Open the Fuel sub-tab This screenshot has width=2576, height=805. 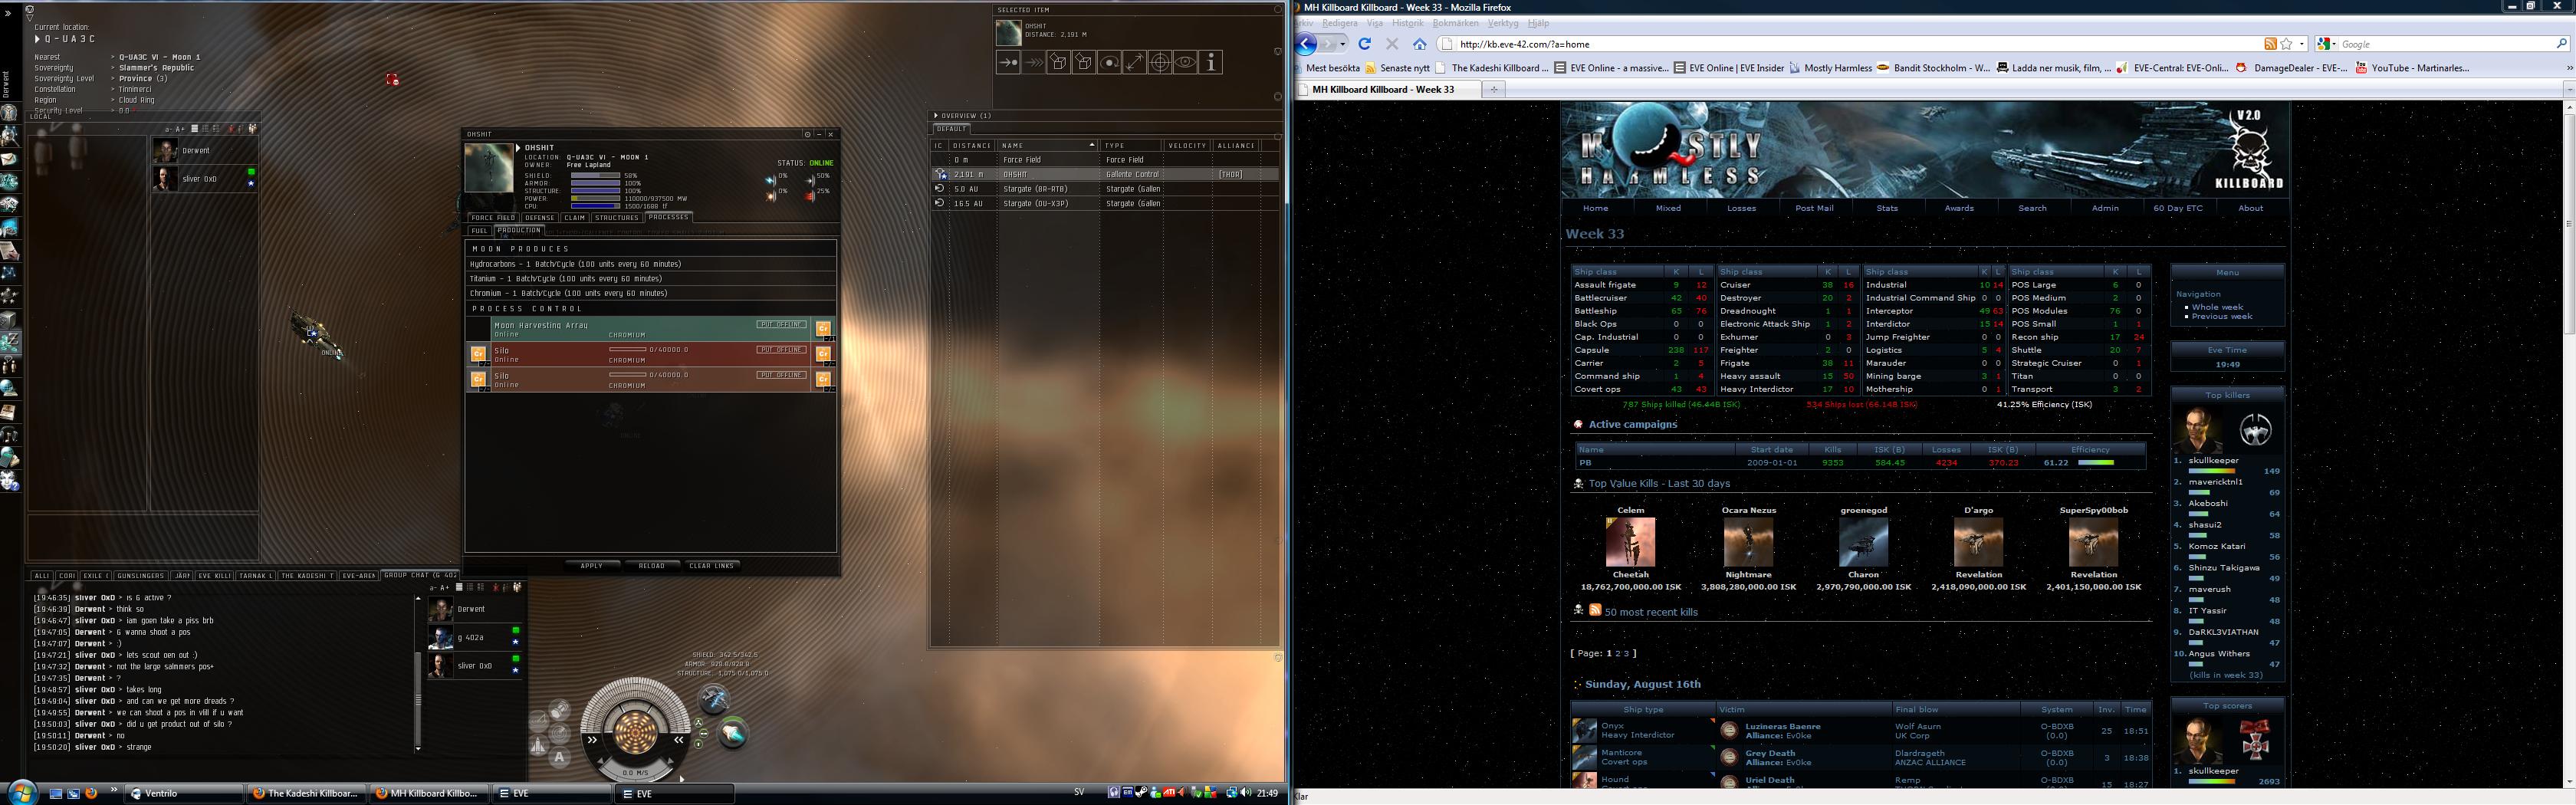[480, 230]
